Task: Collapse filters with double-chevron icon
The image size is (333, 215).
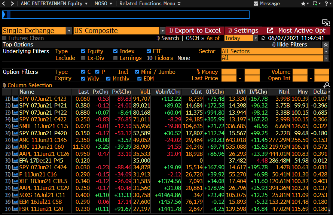Action: tap(326, 45)
